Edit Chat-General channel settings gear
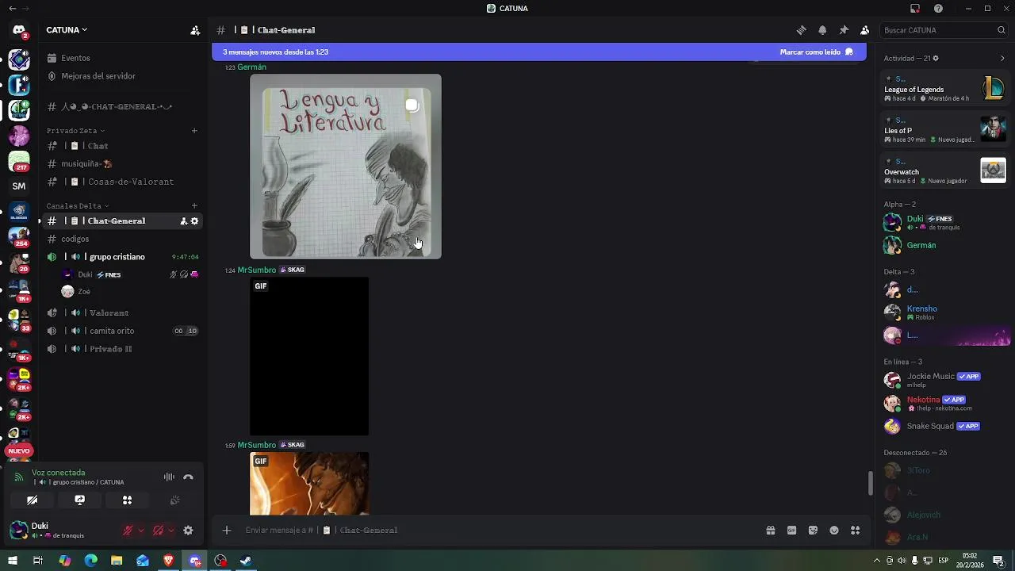 pyautogui.click(x=194, y=221)
